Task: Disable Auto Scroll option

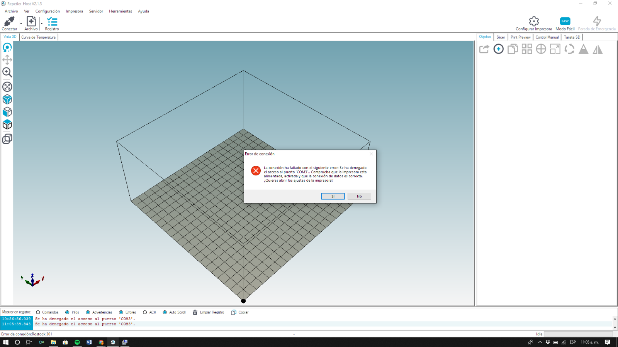Action: [165, 312]
